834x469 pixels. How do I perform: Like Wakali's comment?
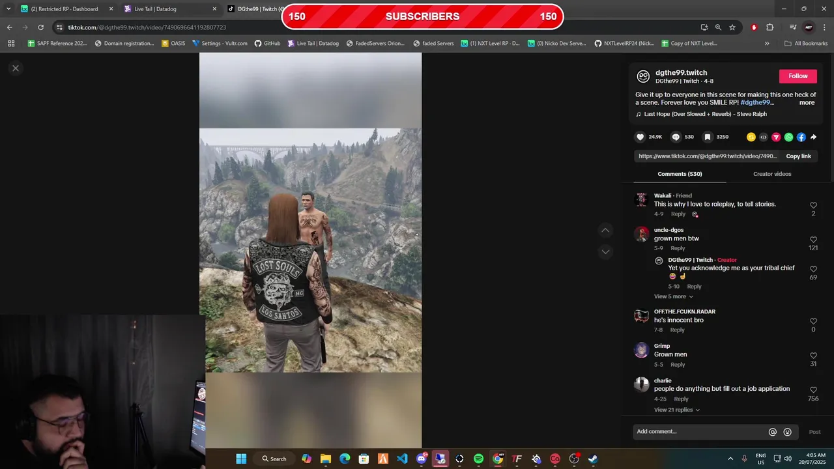coord(813,205)
